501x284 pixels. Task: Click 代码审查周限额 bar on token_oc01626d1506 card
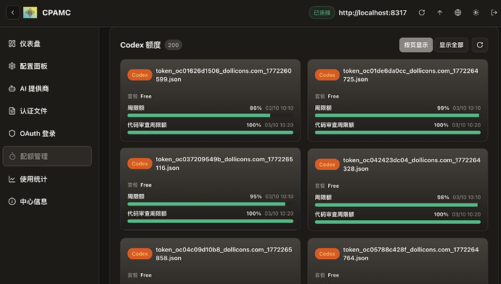click(211, 132)
